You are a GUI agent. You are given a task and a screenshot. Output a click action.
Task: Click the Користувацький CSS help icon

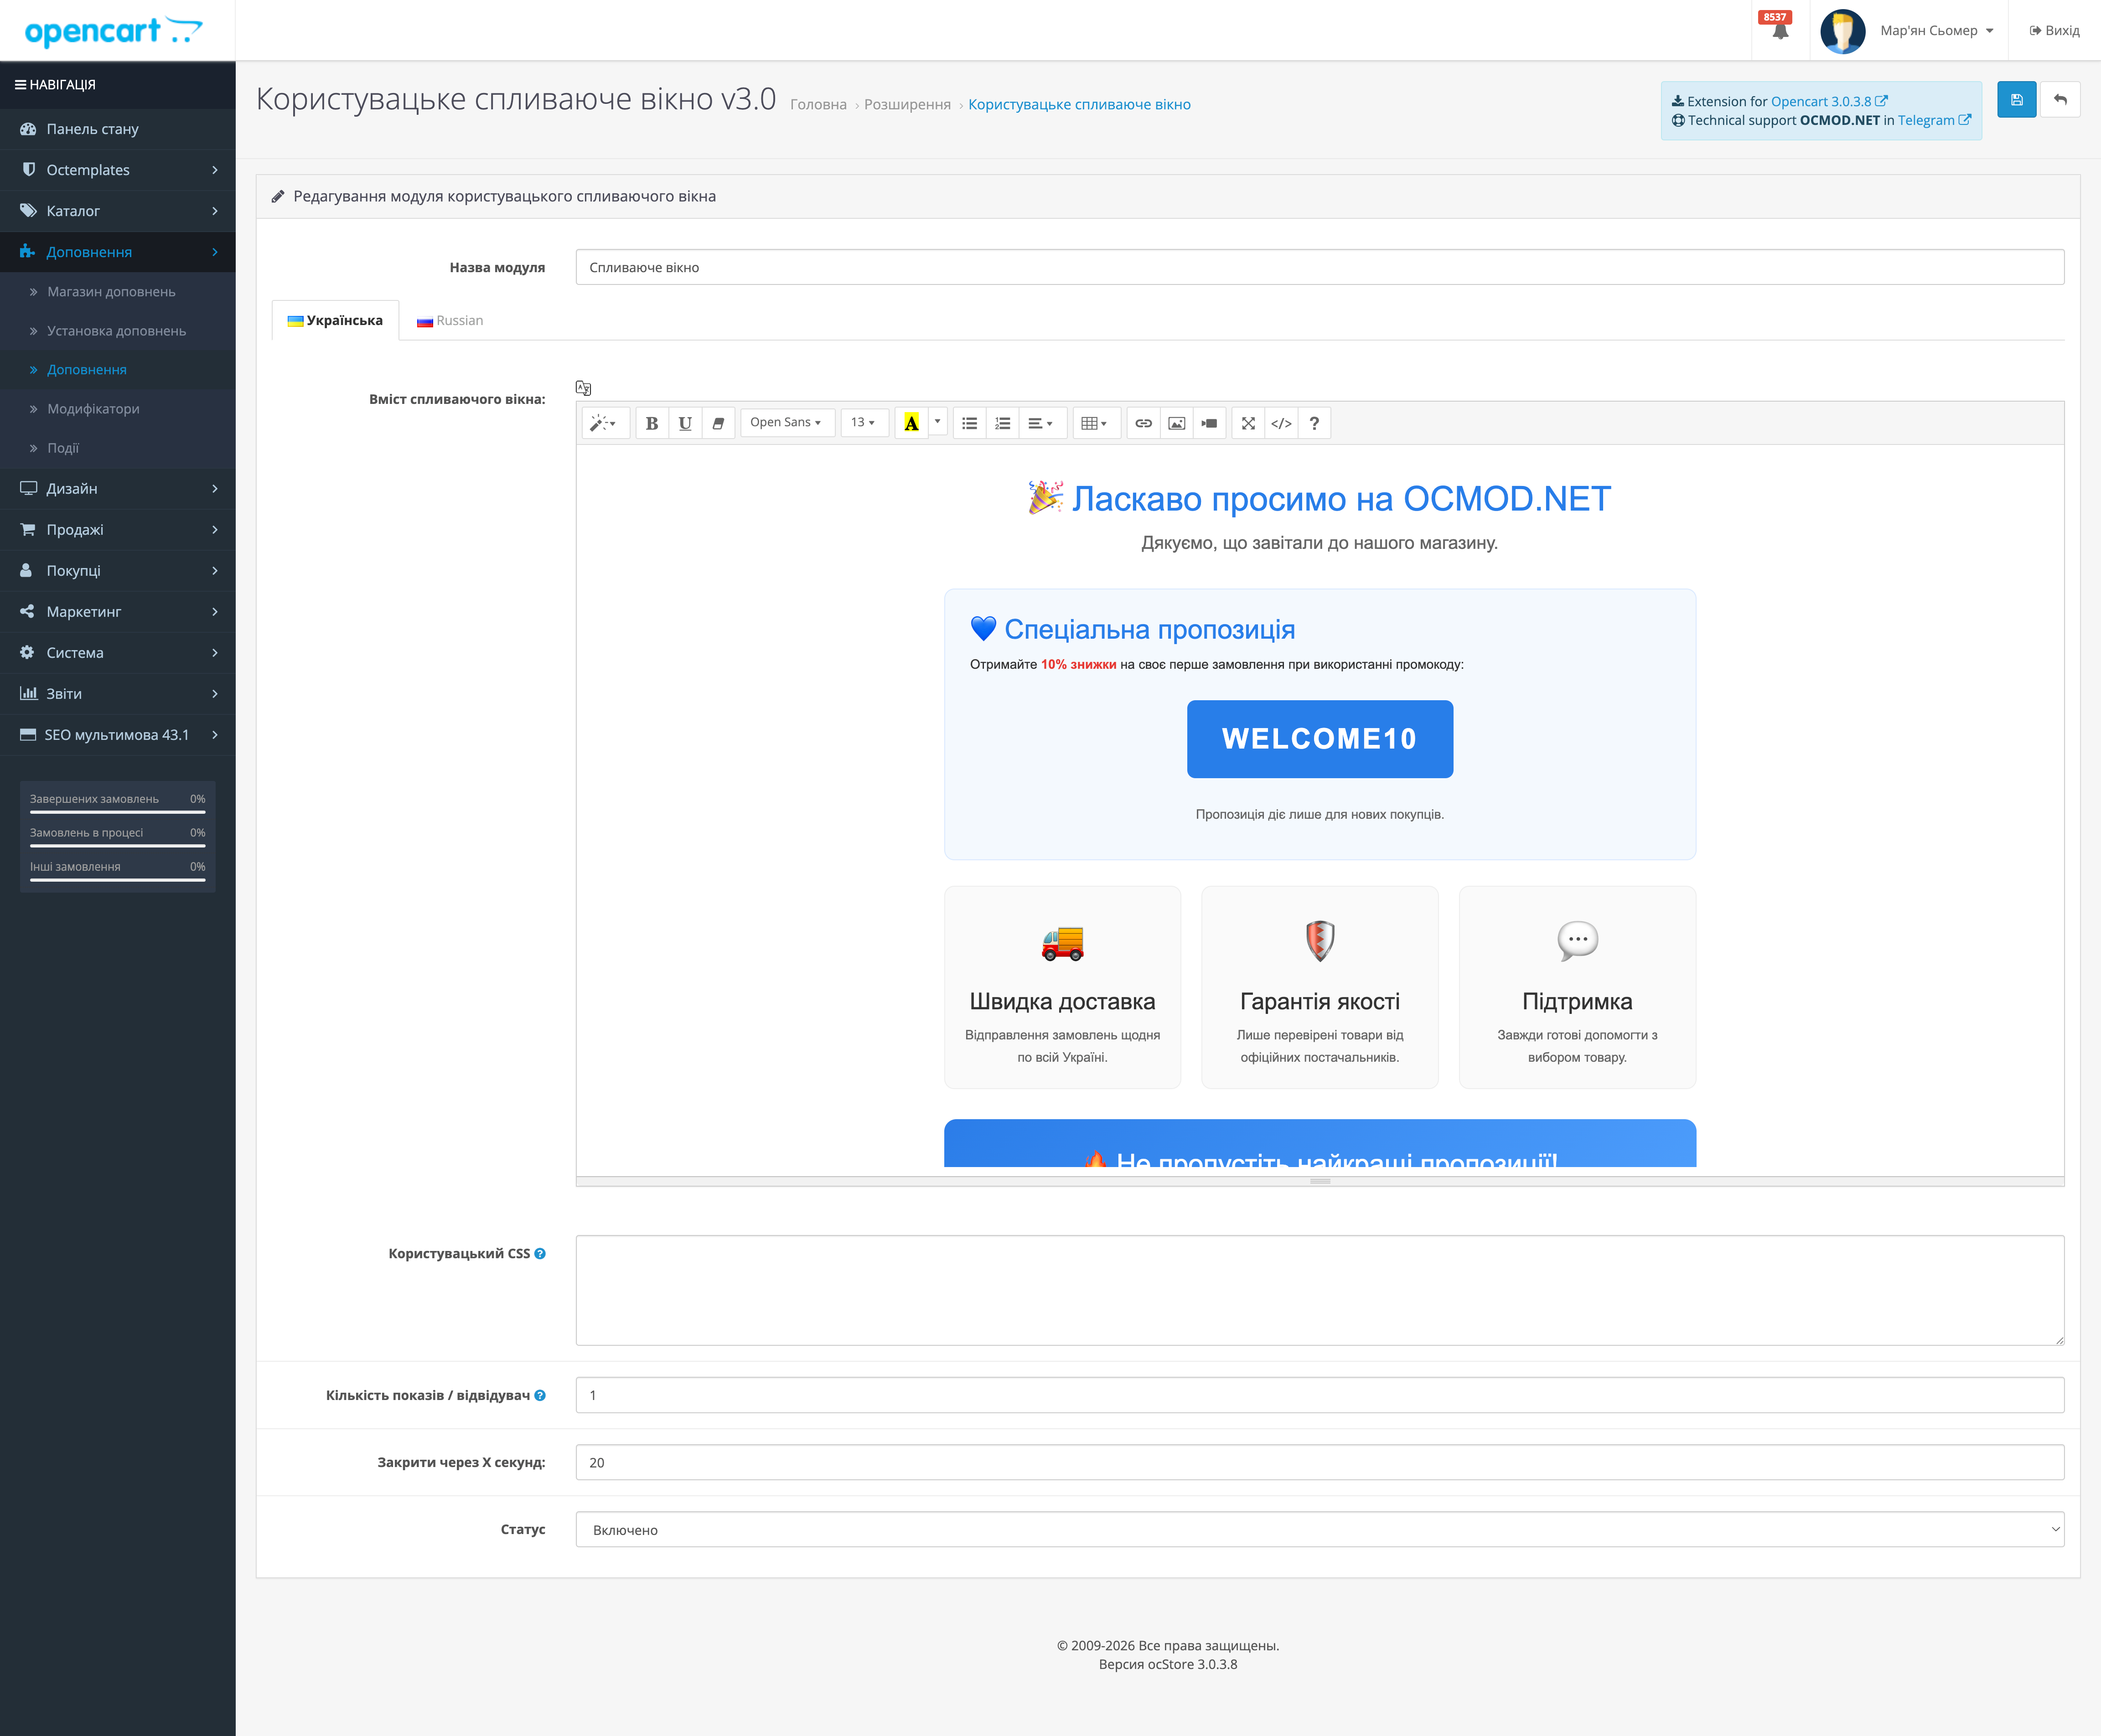coord(540,1253)
